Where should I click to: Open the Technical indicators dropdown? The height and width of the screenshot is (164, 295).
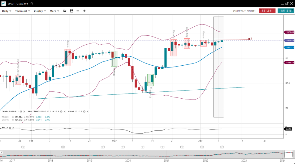(x=23, y=11)
